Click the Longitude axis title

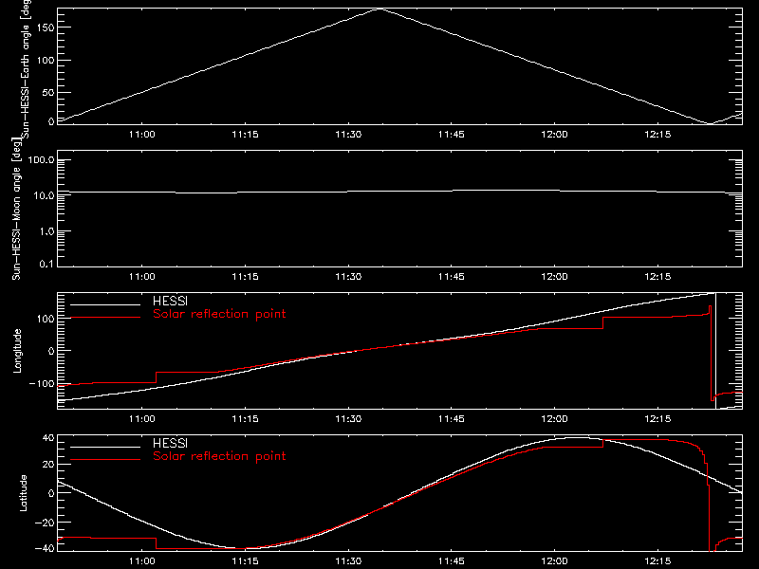(x=17, y=351)
